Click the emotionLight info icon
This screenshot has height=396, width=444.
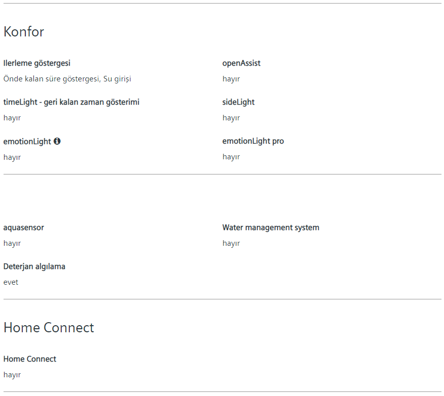coord(57,141)
